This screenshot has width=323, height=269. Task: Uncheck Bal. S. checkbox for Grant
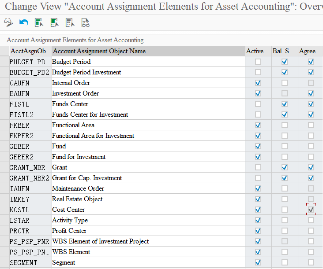coord(285,167)
